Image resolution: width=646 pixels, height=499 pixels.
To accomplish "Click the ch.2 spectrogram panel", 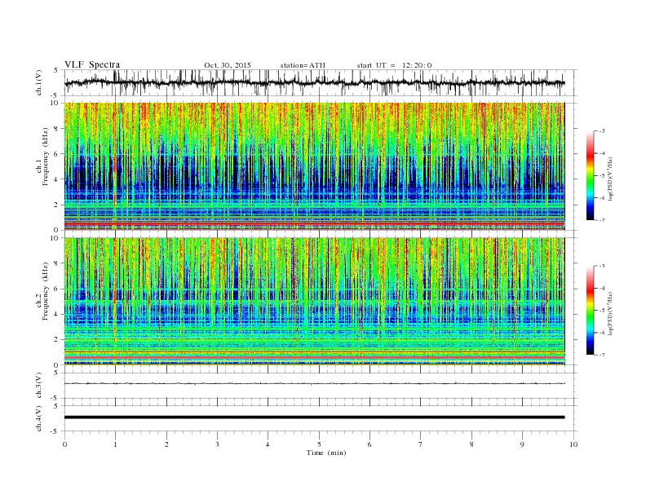I will coord(315,301).
